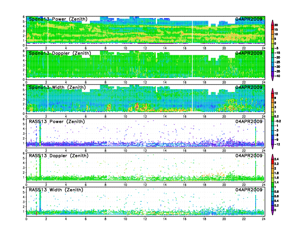304x235 pixels.
Task: Click the red segment of the bottom colorbar
Action: pos(273,161)
